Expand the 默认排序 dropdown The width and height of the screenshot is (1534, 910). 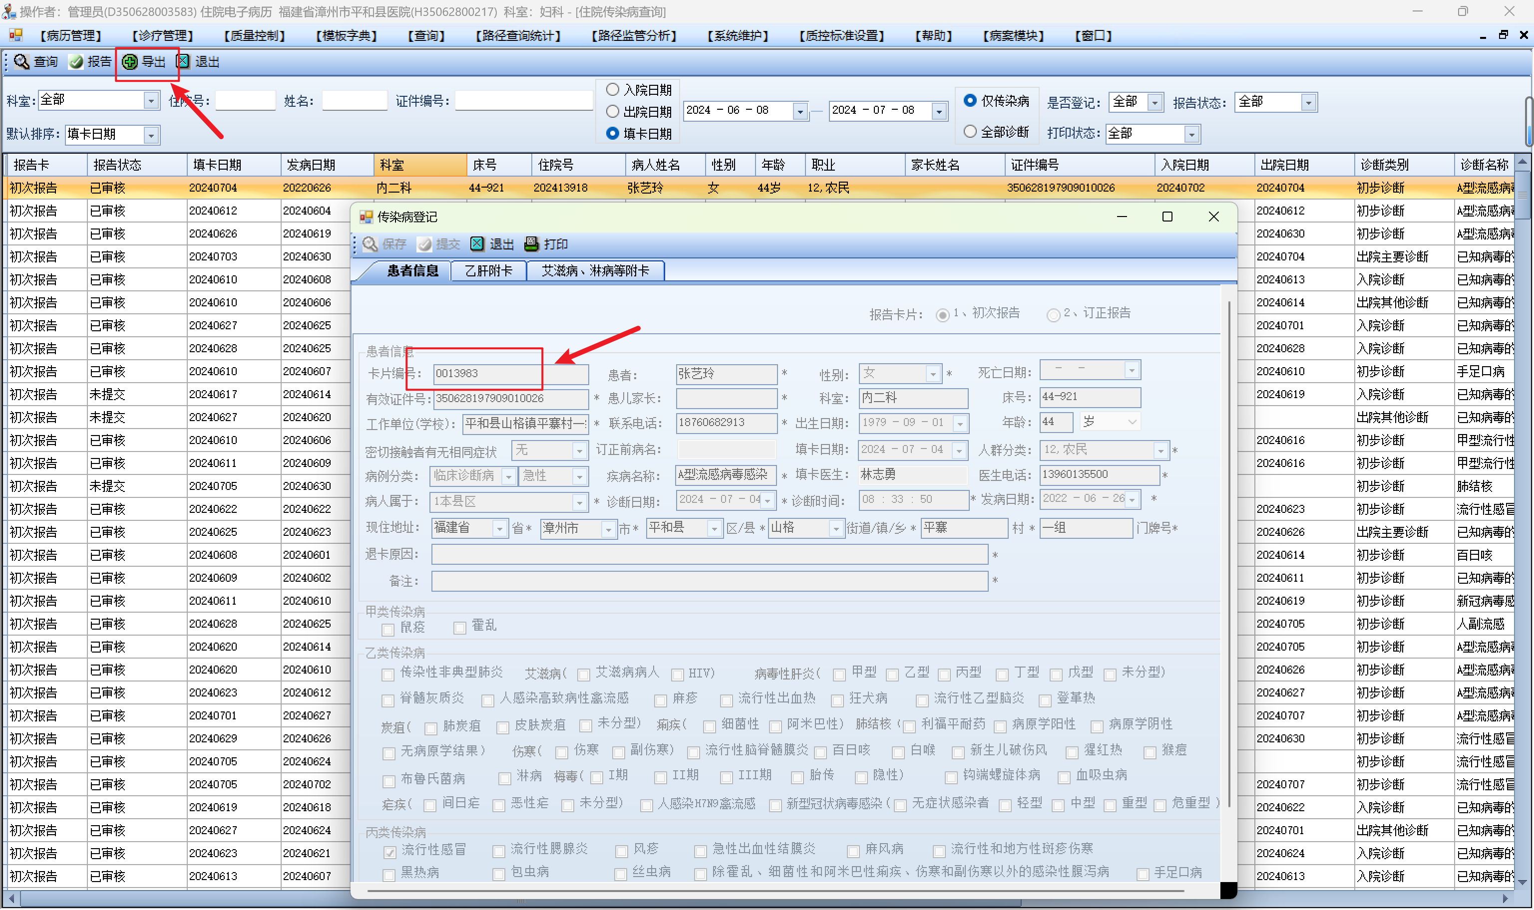[151, 134]
